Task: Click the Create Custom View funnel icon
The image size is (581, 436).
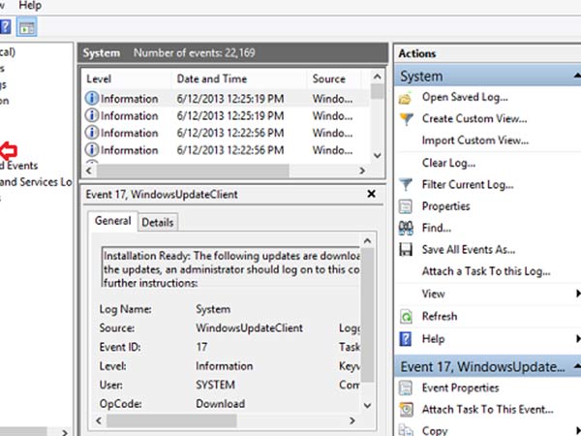Action: tap(406, 119)
